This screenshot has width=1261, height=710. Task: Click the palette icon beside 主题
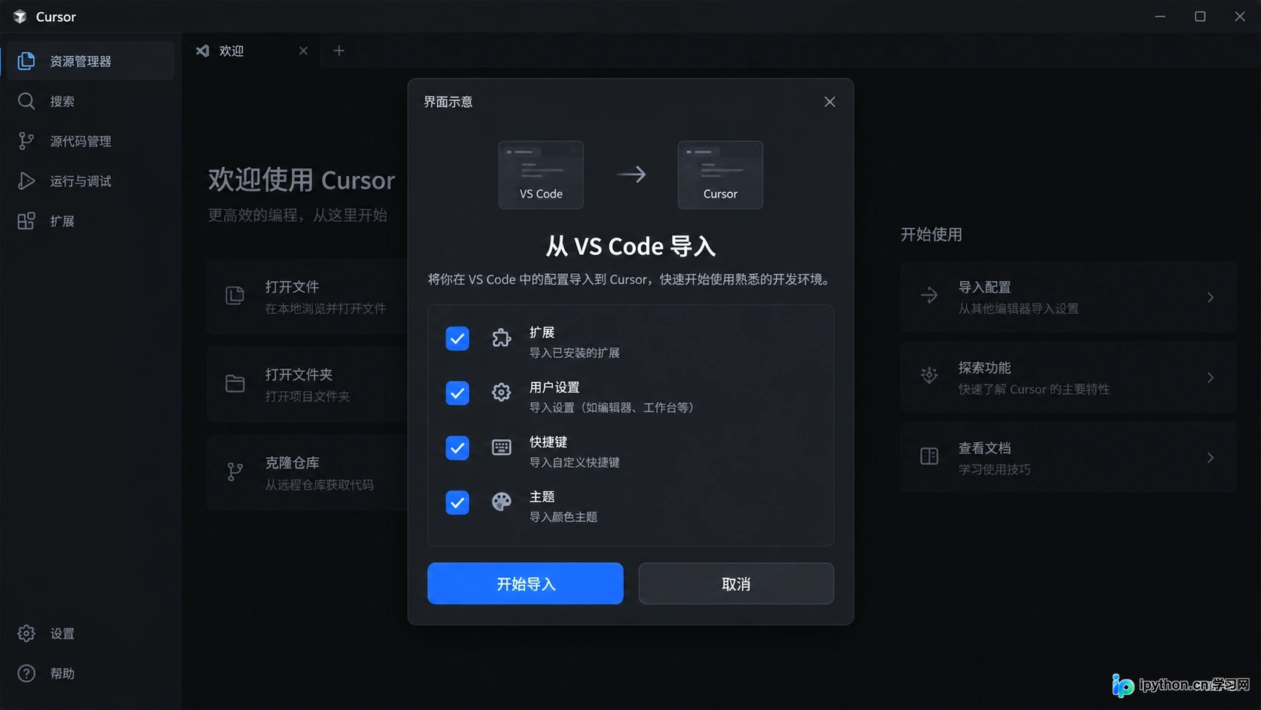(502, 502)
